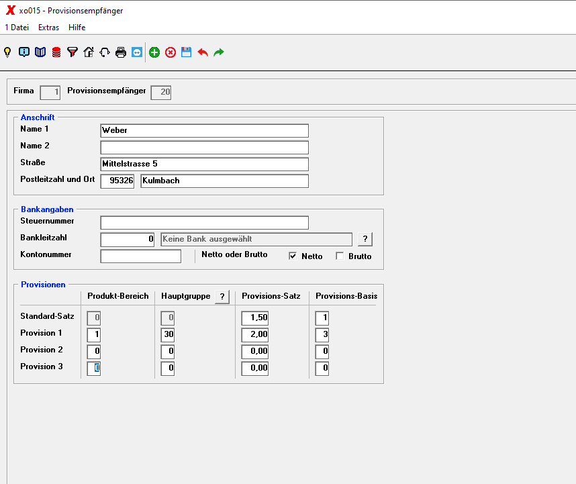The width and height of the screenshot is (576, 484).
Task: Click the Provisionen group heading
Action: click(43, 285)
